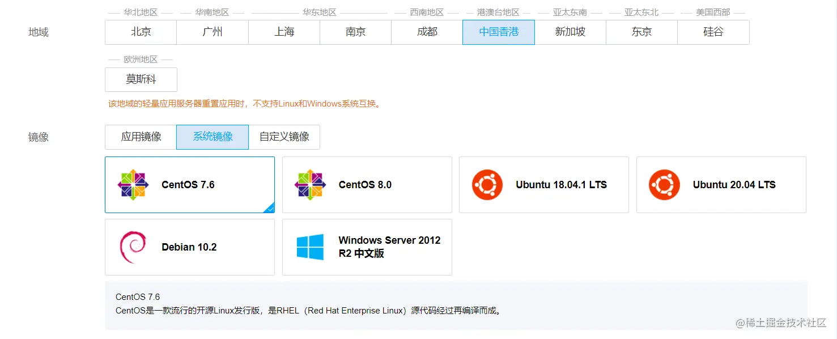
Task: Select the 中国香港 region
Action: pyautogui.click(x=499, y=32)
